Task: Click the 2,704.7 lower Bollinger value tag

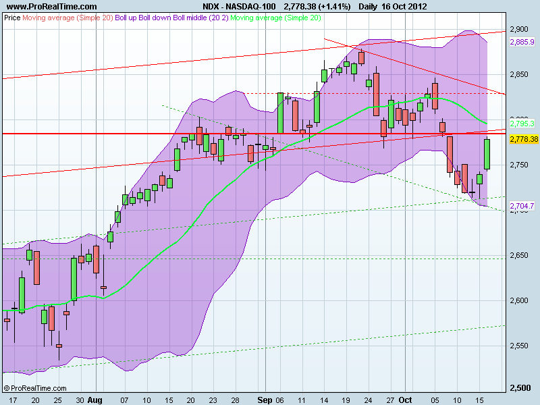Action: click(522, 206)
